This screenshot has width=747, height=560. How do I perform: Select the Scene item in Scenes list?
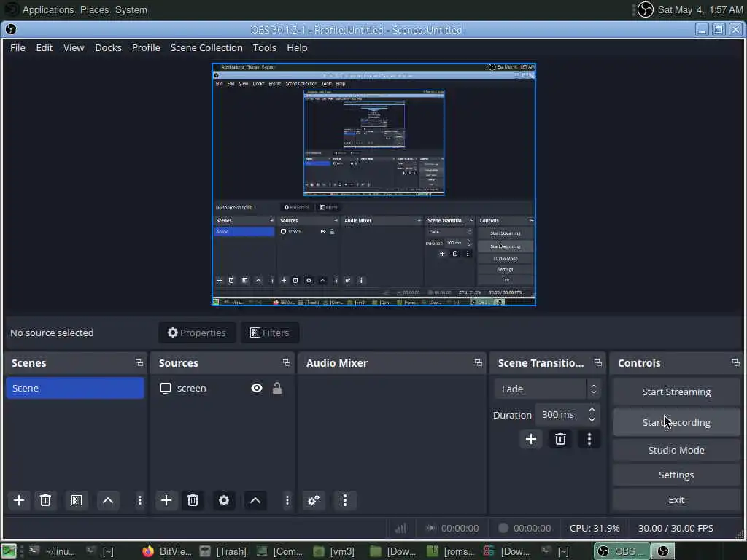(75, 388)
